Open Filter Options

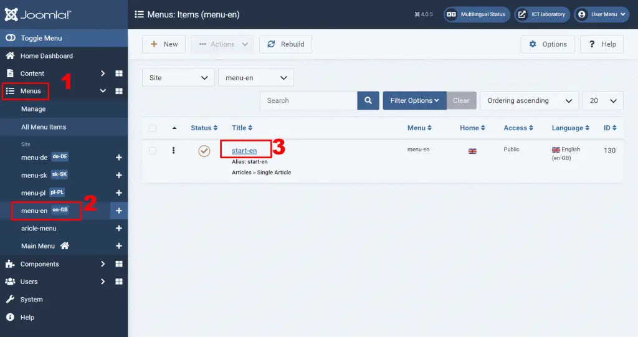click(414, 100)
